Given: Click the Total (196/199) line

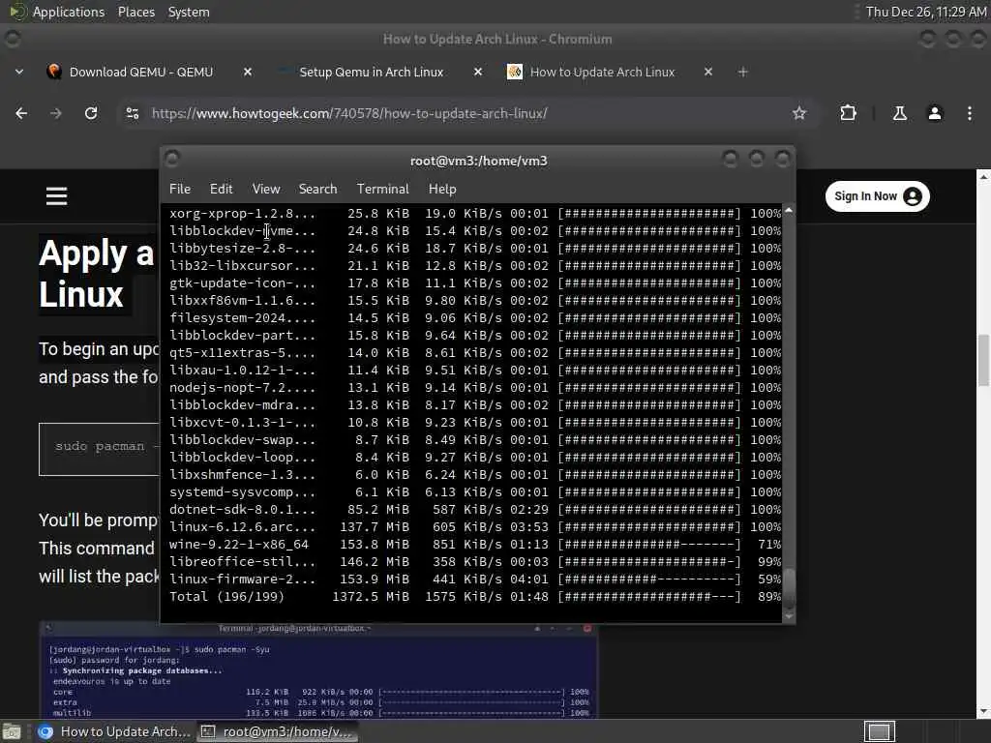Looking at the screenshot, I should 474,596.
